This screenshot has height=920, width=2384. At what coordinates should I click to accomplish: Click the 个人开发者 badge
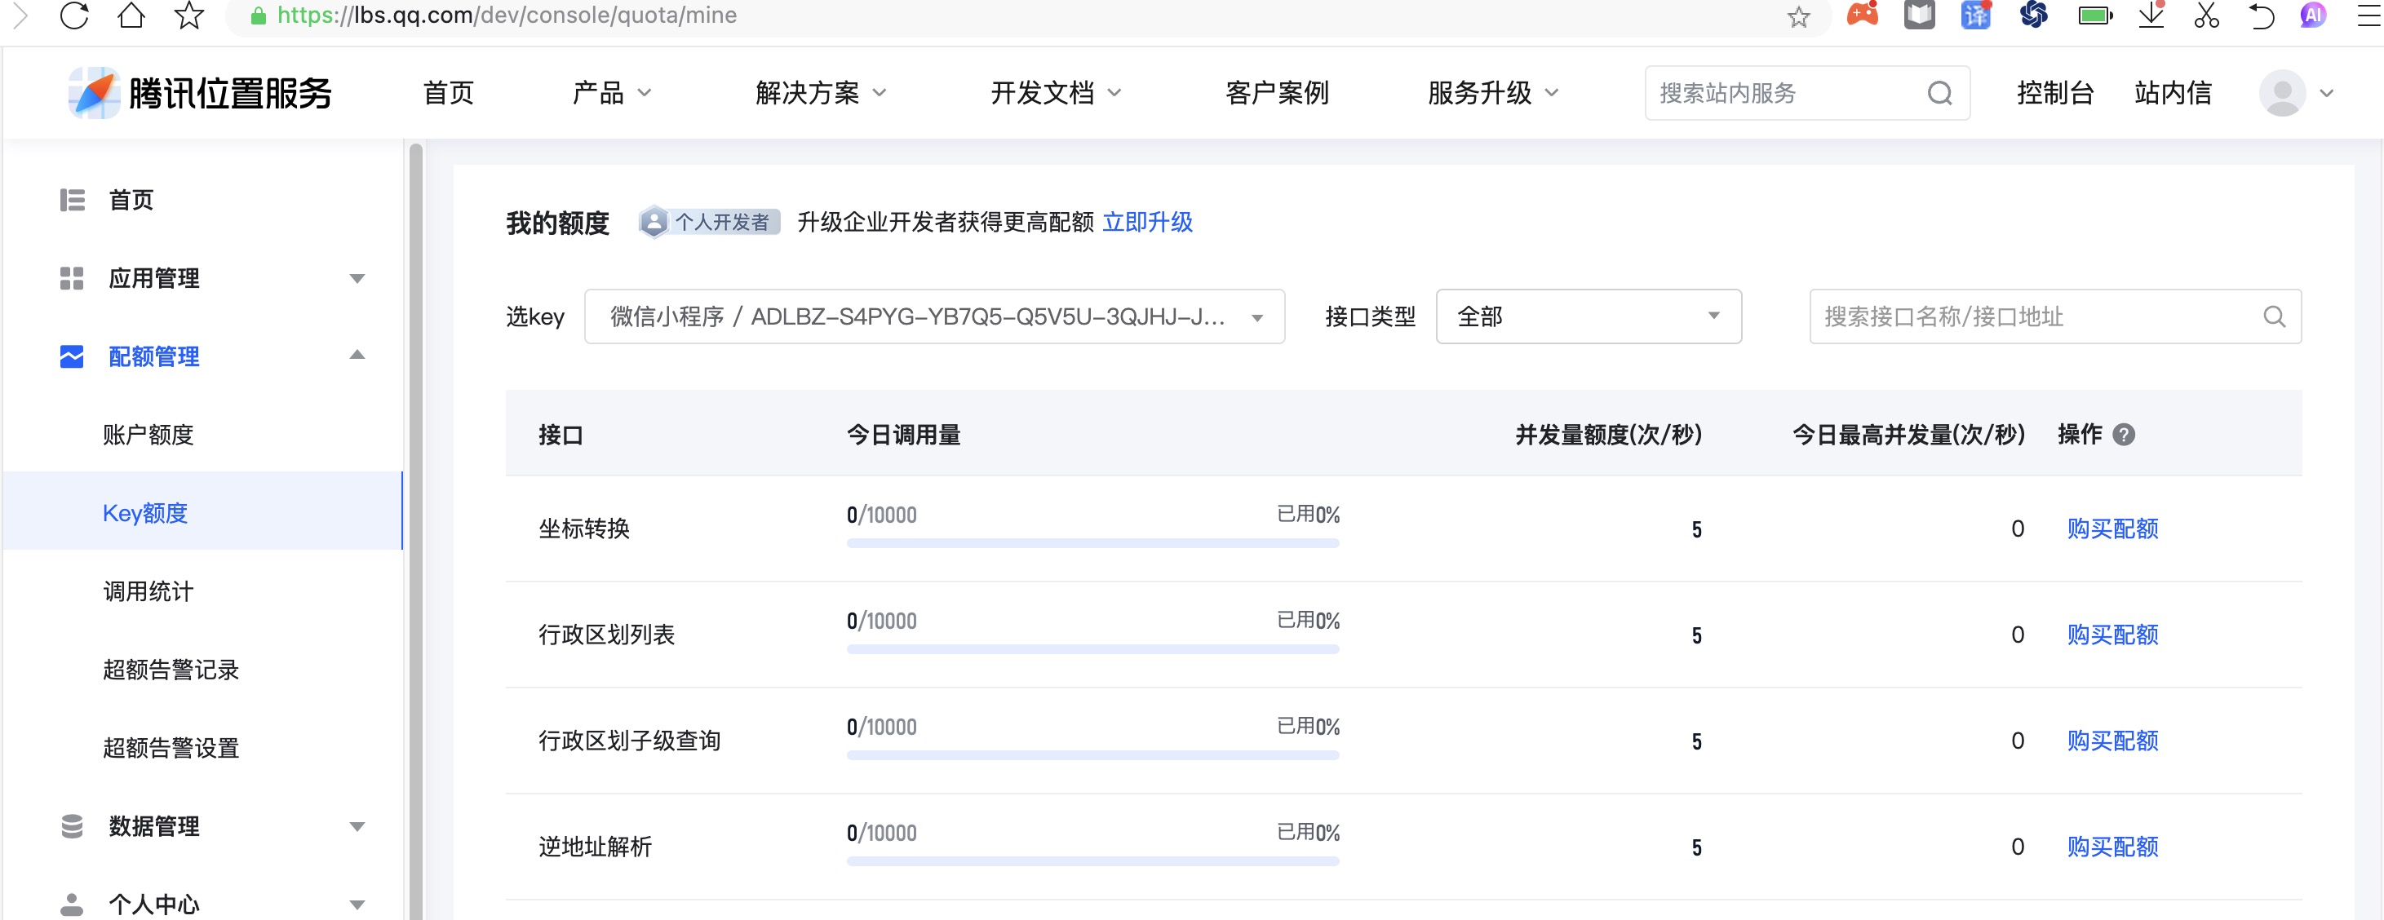point(709,222)
